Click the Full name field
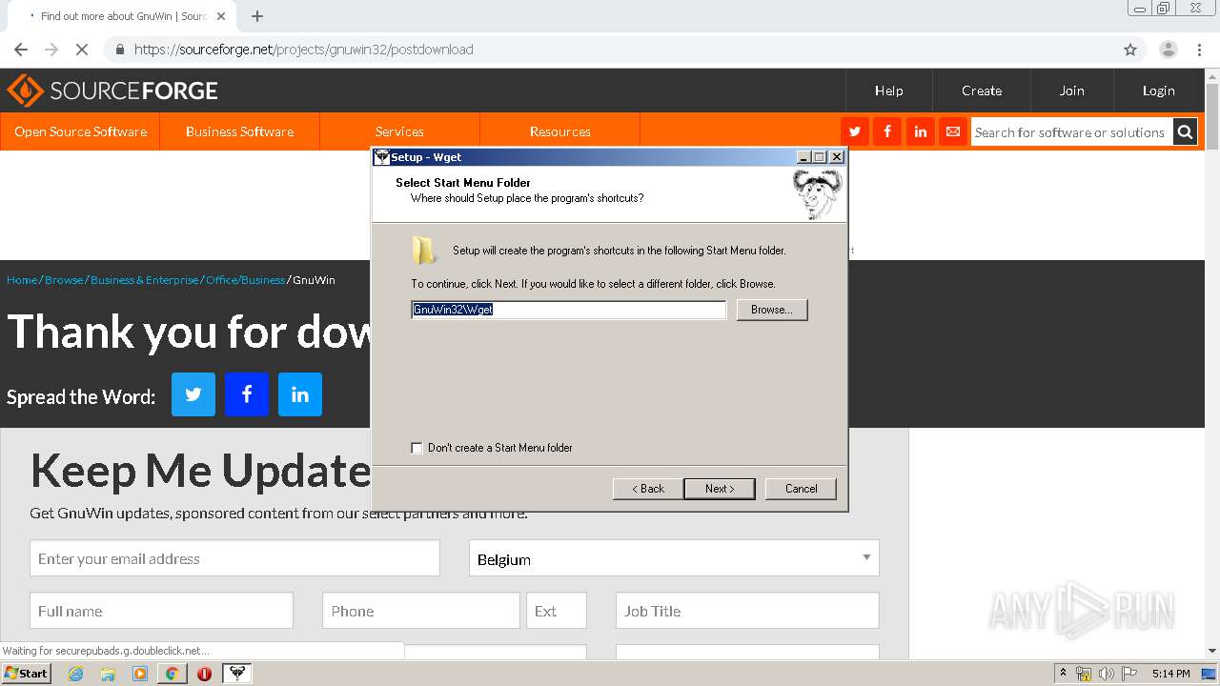This screenshot has width=1220, height=686. point(161,611)
